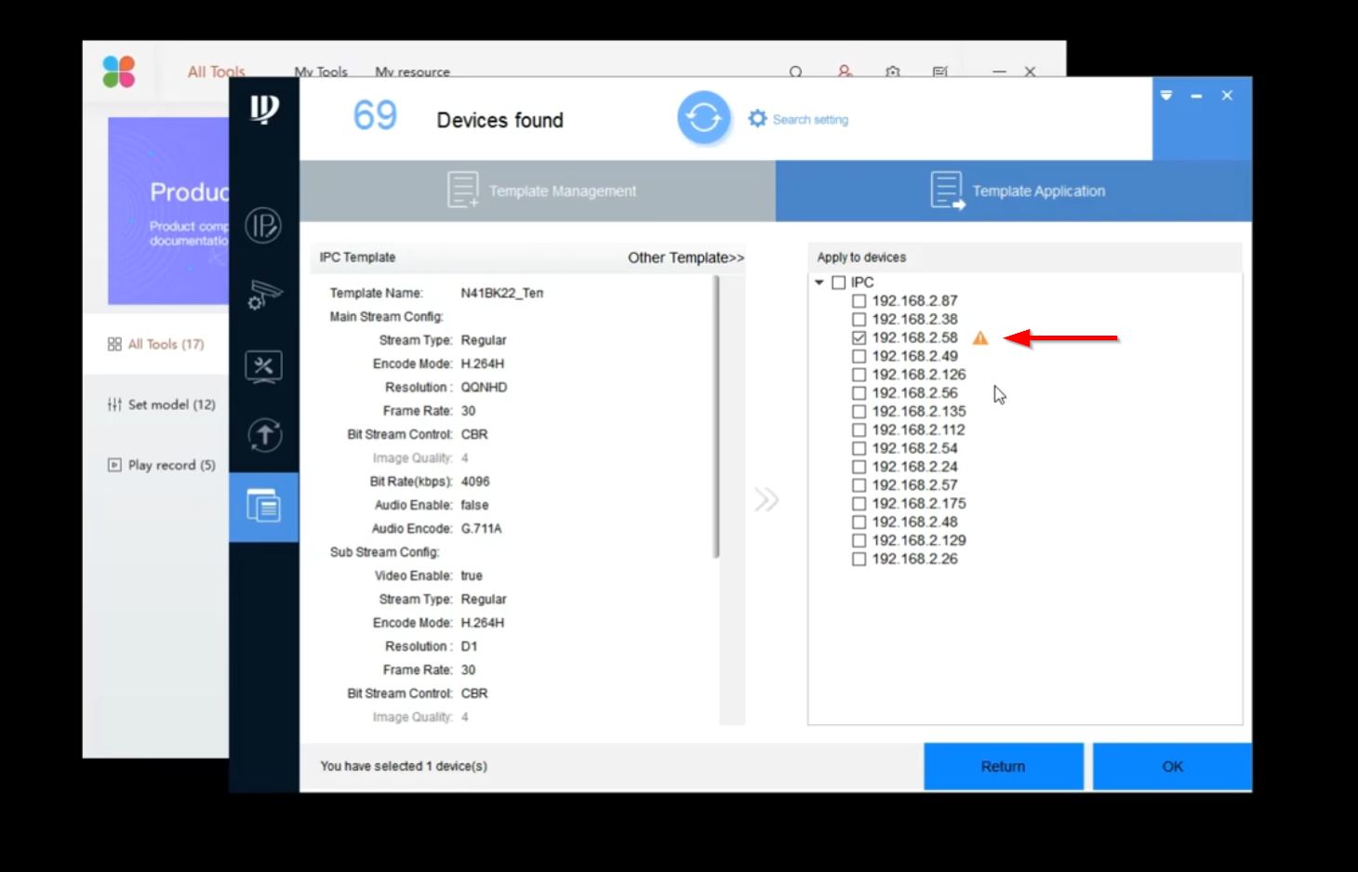This screenshot has width=1358, height=872.
Task: Switch to the Template Management tab
Action: 538,191
